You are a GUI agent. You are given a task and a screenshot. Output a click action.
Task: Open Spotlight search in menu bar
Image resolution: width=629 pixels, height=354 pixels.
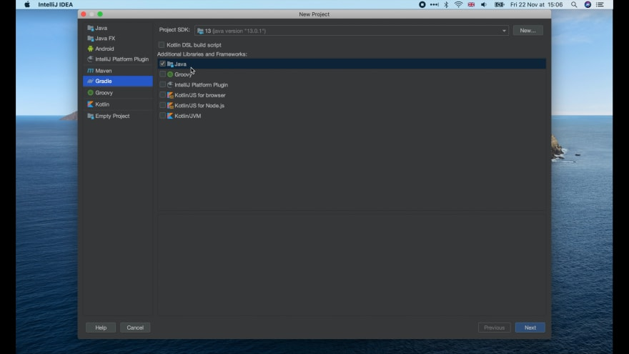574,4
